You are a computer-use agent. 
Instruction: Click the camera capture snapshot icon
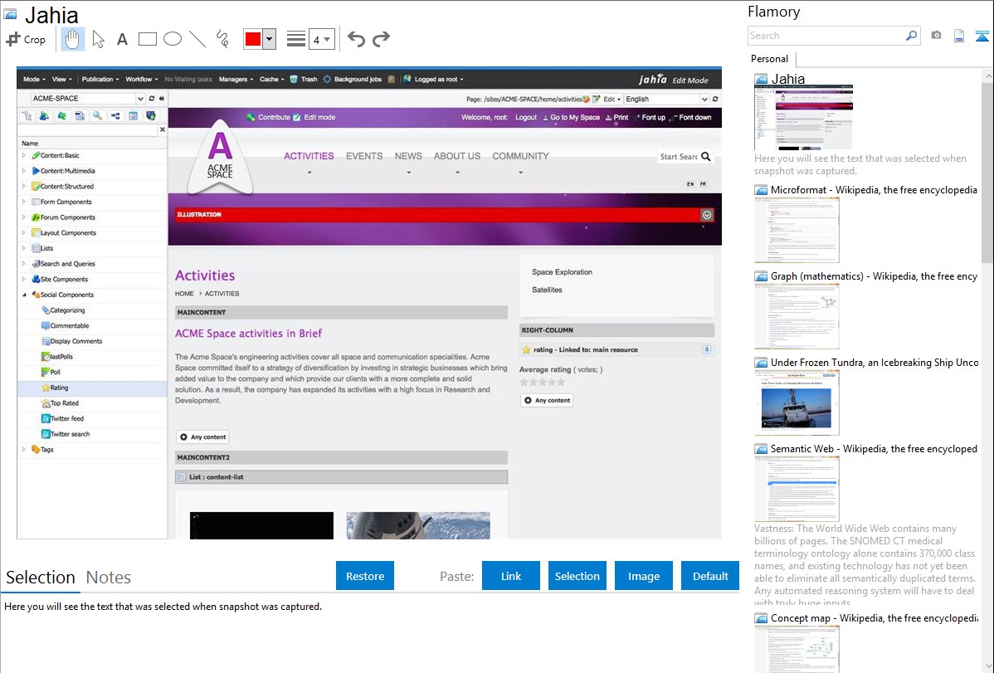point(936,36)
